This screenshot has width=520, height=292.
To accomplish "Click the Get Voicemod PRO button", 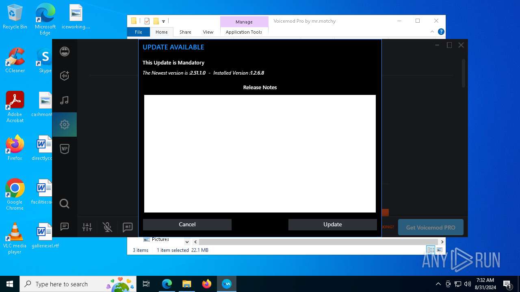I will (431, 228).
